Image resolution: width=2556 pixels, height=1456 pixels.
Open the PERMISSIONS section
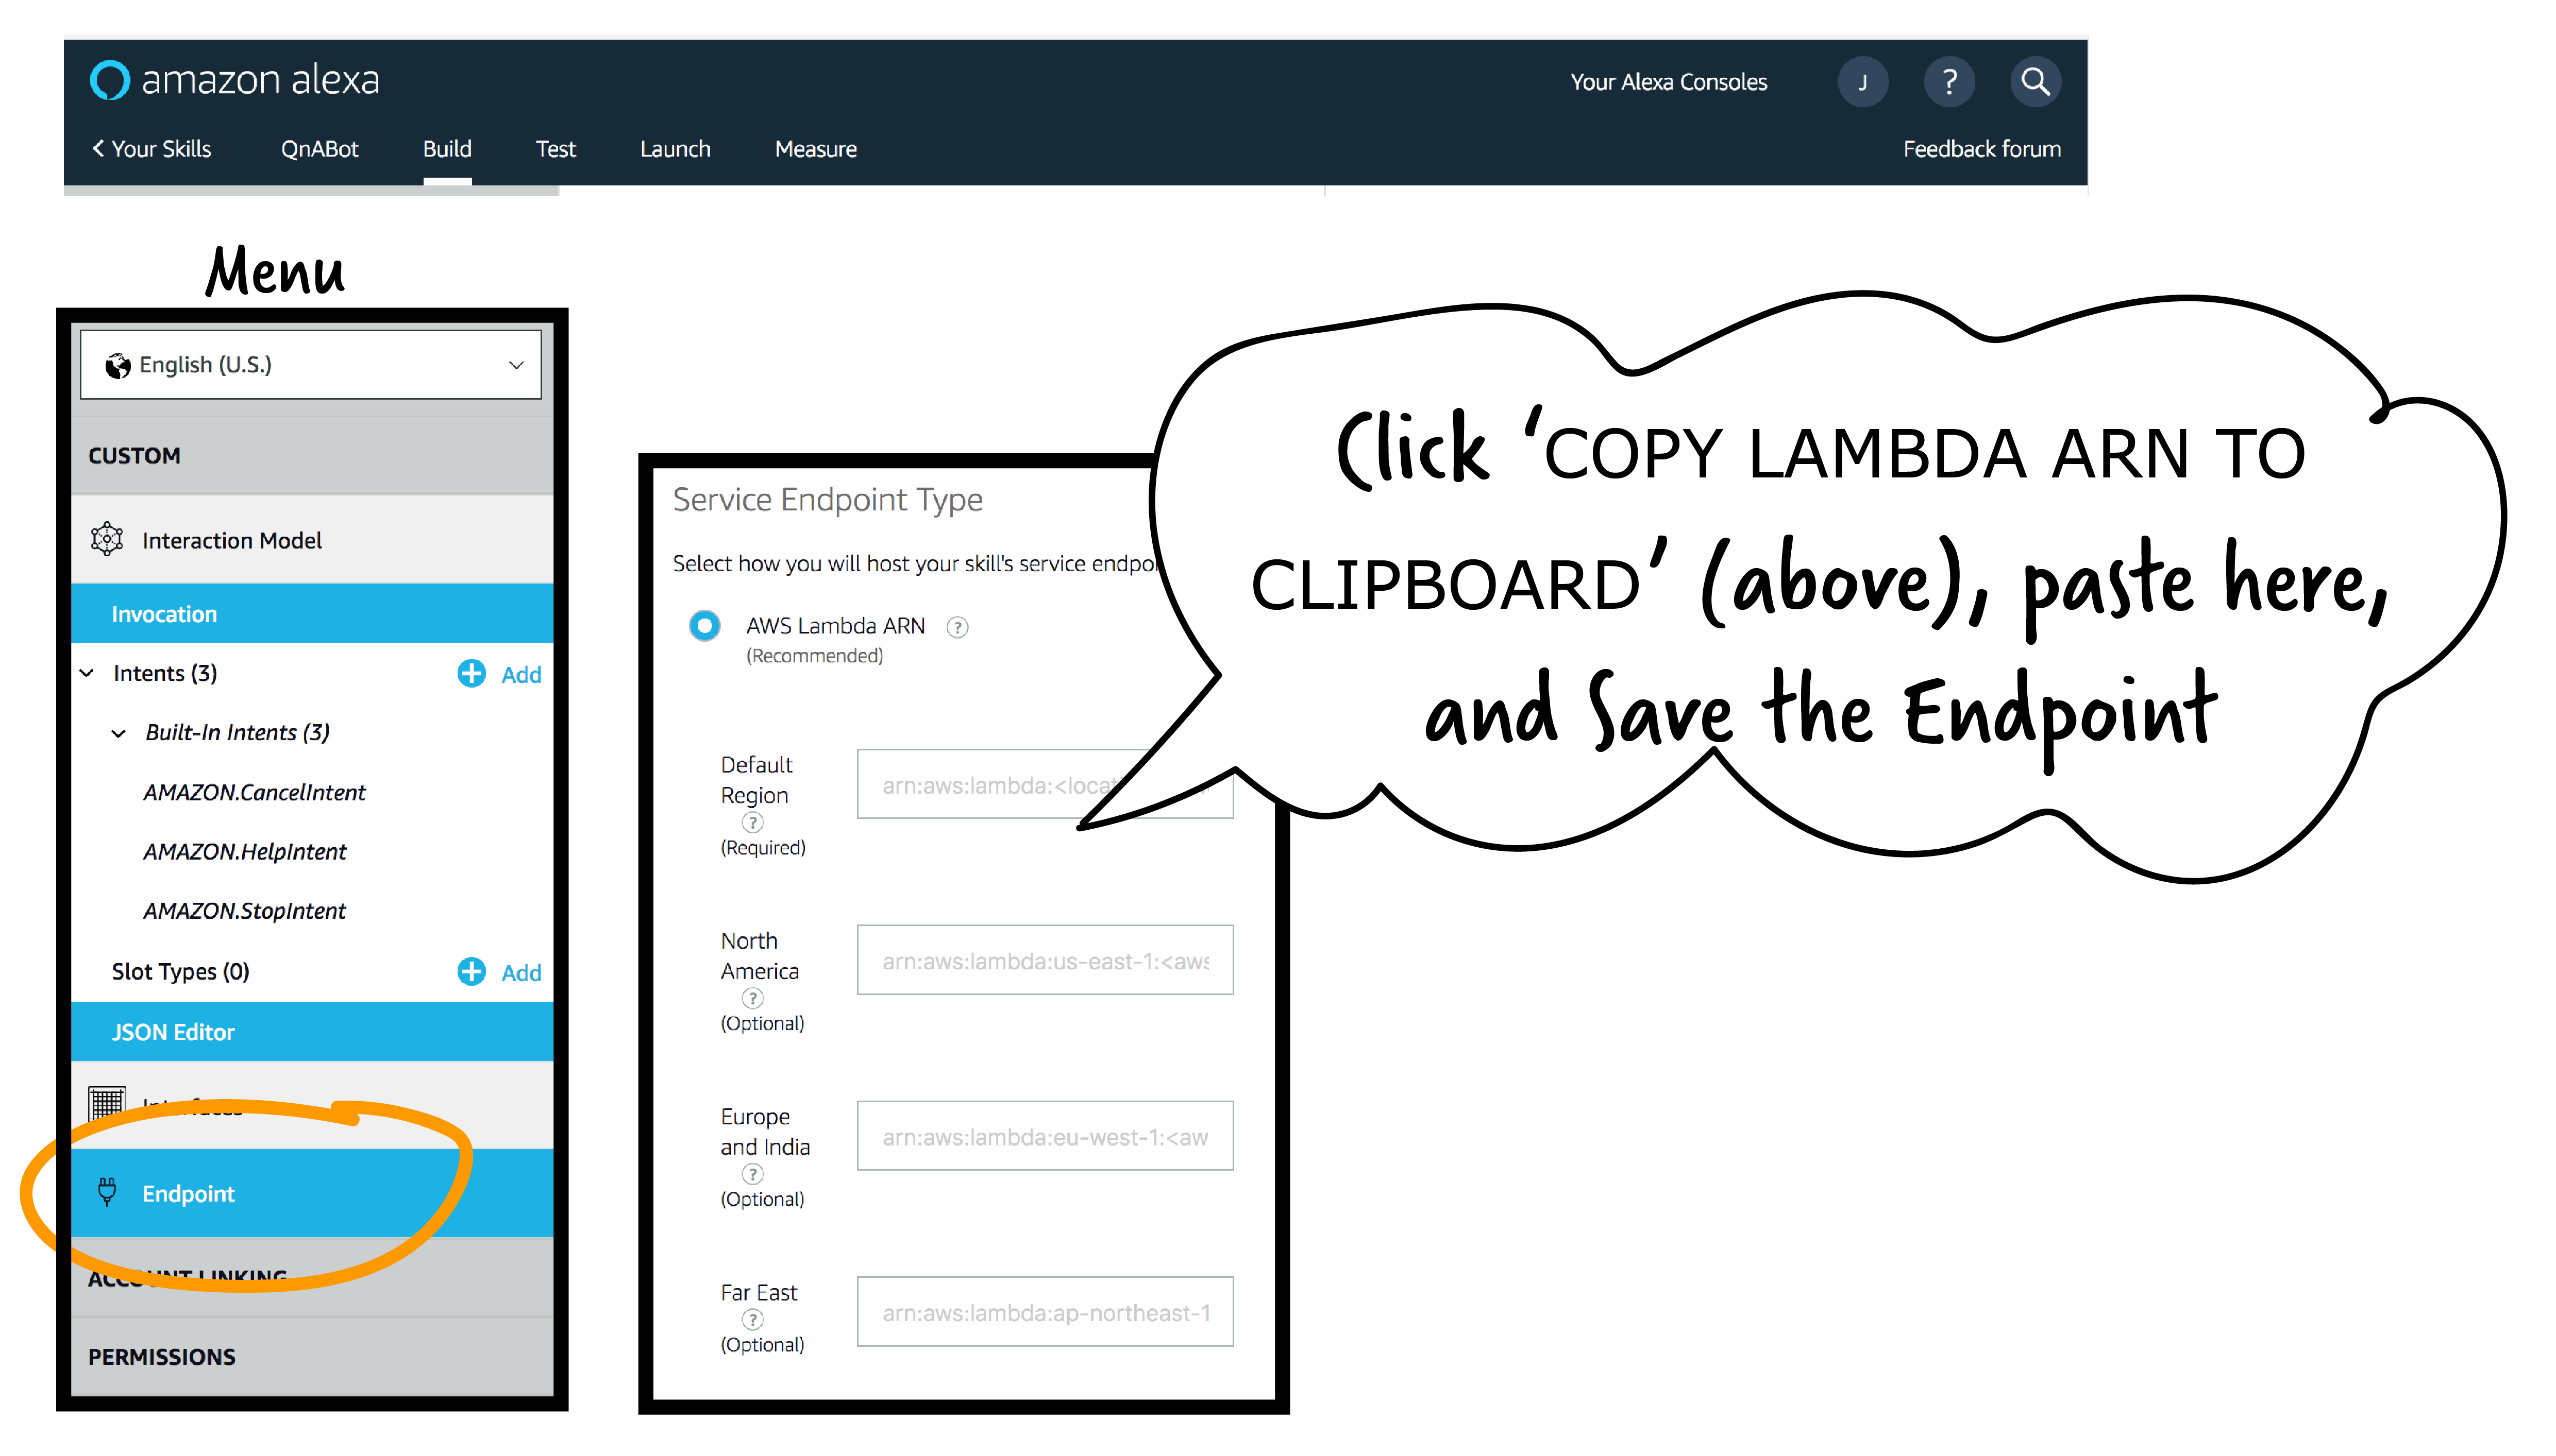312,1356
